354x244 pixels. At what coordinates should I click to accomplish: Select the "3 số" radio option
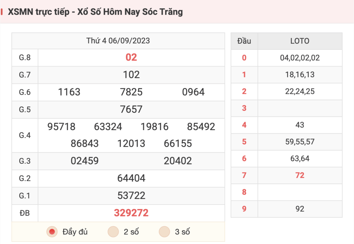(x=164, y=232)
